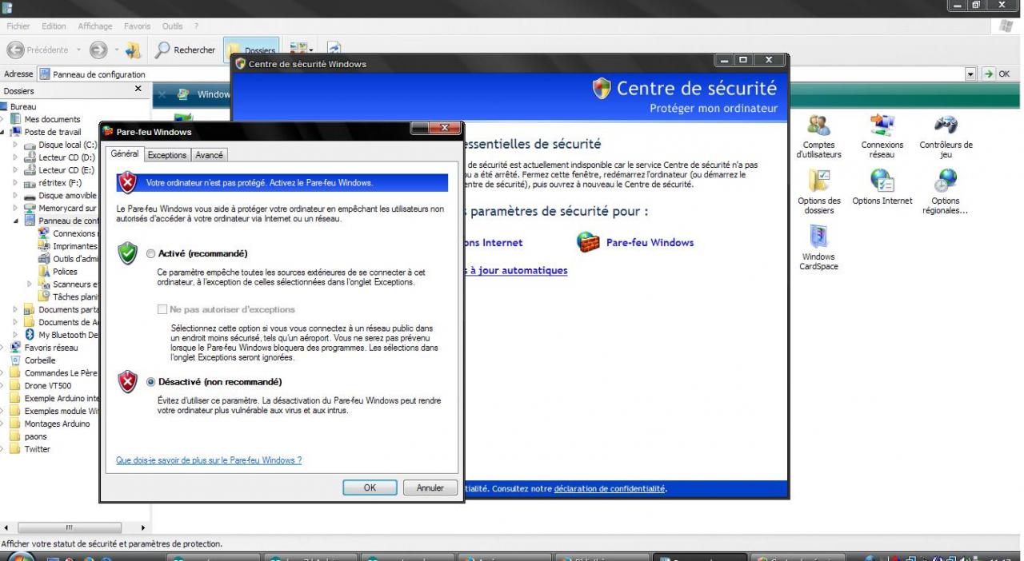Close the Dossiers pane with X
Screen dimensions: 1024x561
[x=138, y=90]
